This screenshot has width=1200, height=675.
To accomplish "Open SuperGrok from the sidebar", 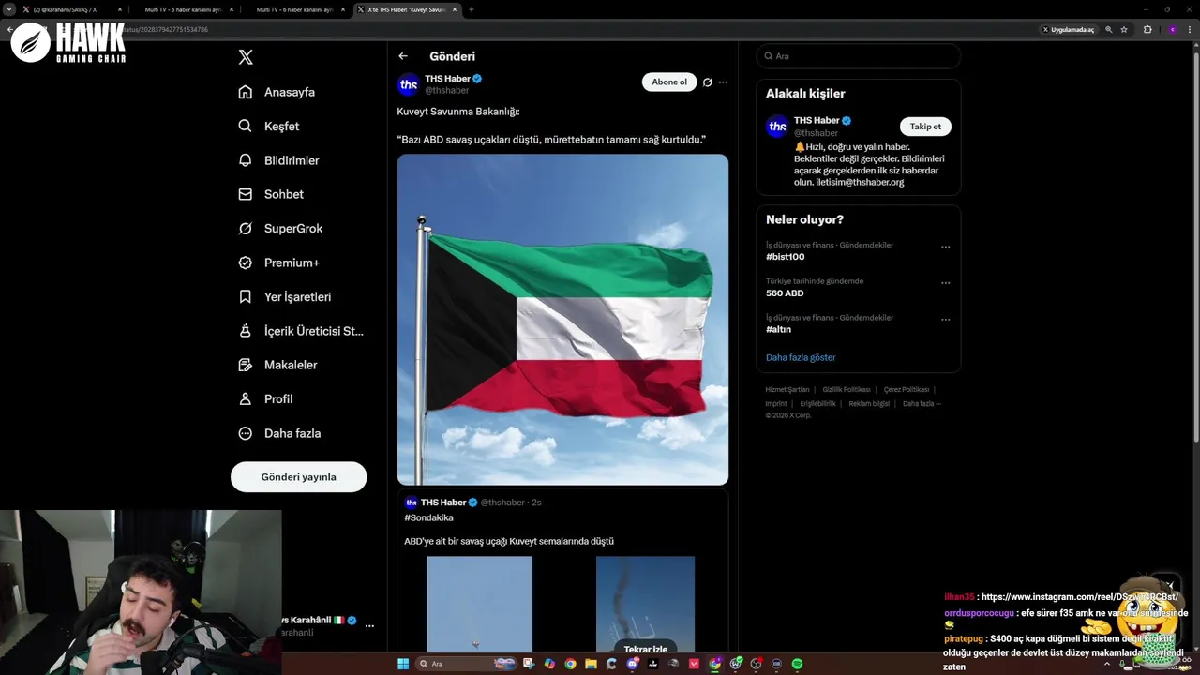I will click(x=280, y=229).
